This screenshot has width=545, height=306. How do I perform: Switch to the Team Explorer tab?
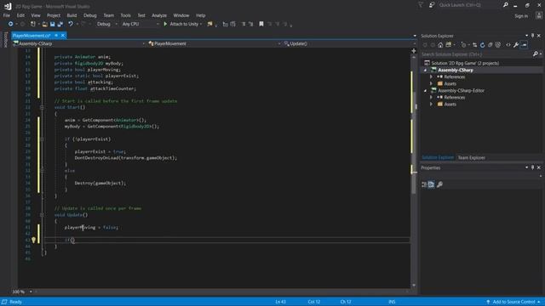pos(471,157)
